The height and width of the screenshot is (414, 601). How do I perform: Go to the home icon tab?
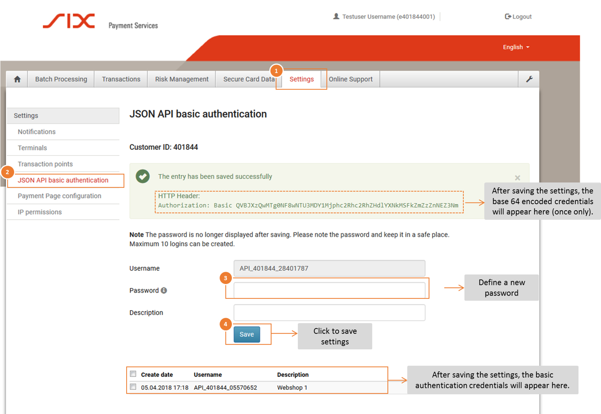tap(17, 79)
